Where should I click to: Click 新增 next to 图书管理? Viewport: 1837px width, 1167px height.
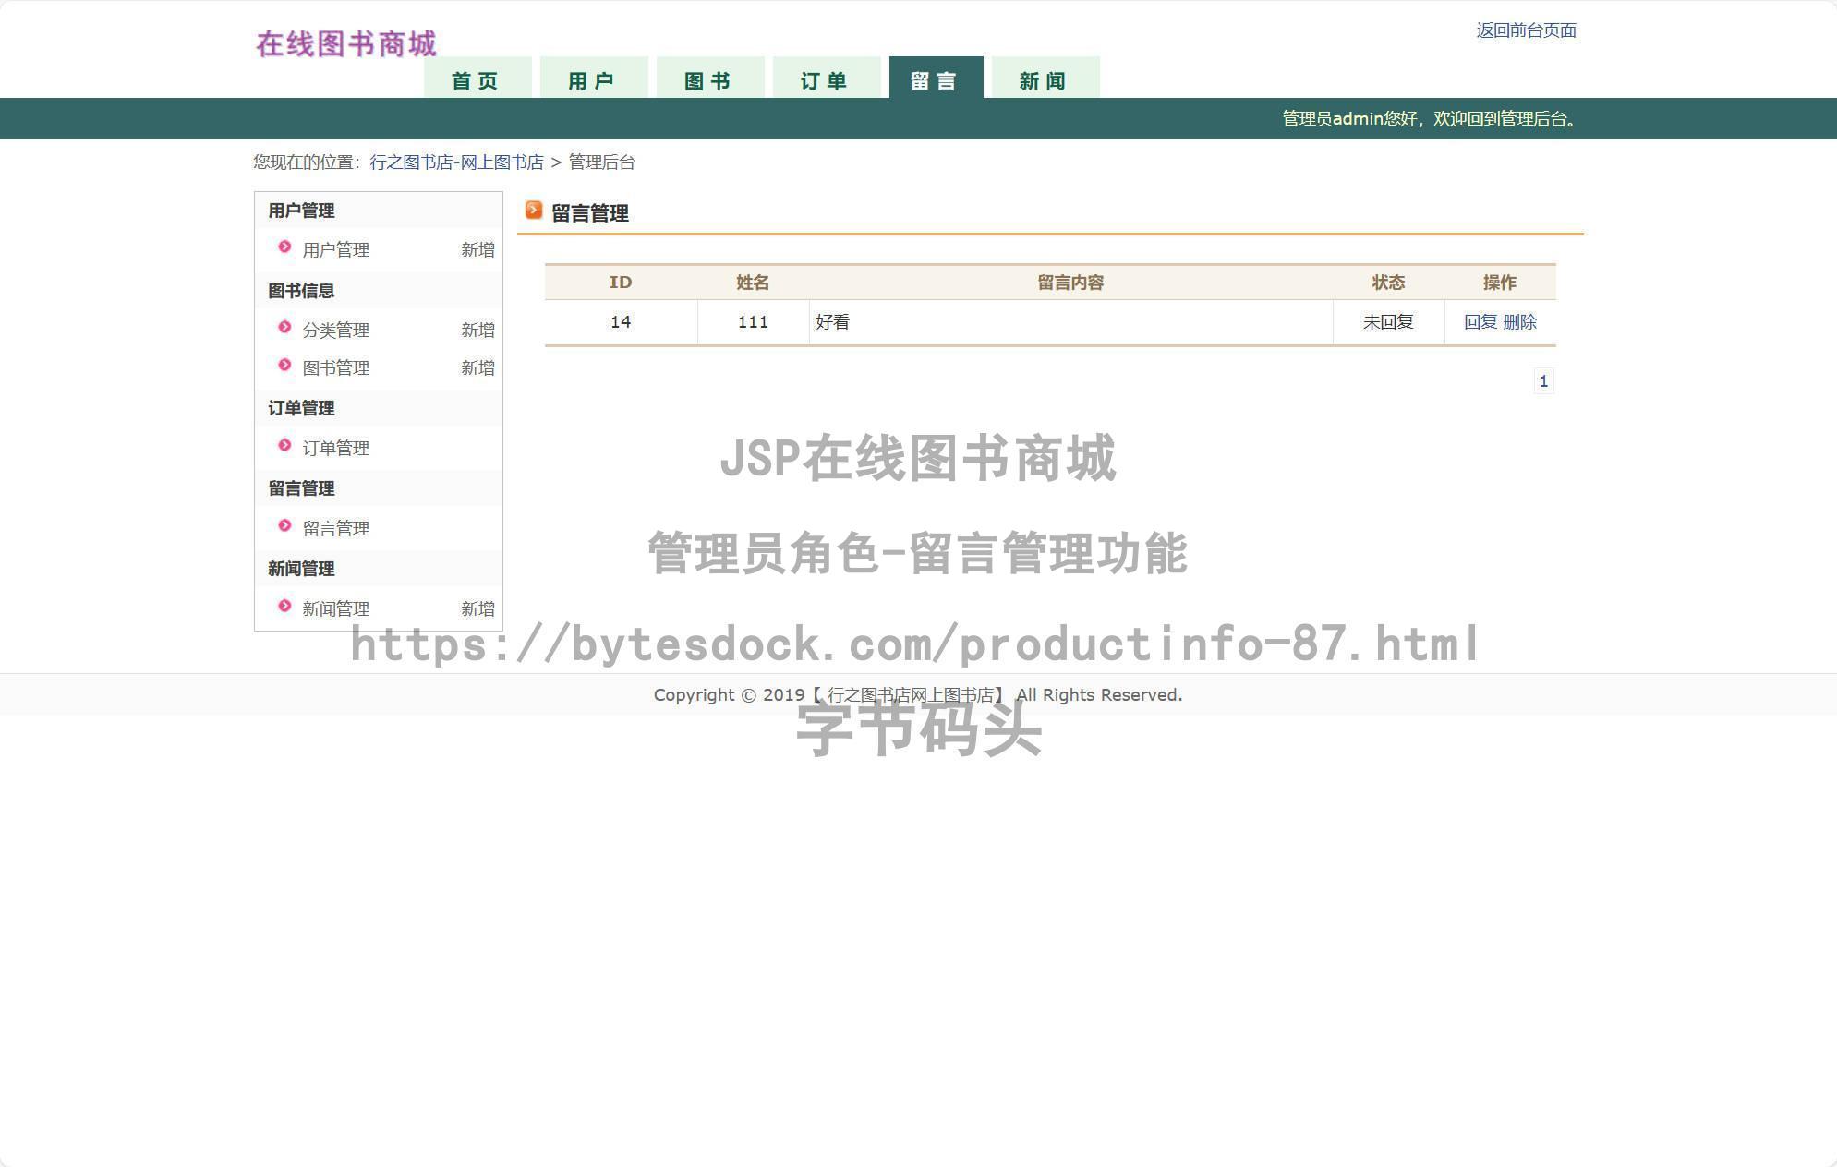pyautogui.click(x=477, y=368)
